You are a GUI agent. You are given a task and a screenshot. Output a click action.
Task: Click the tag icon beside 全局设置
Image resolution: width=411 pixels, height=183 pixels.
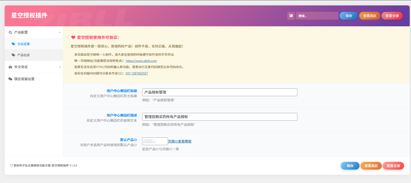[x=13, y=44]
